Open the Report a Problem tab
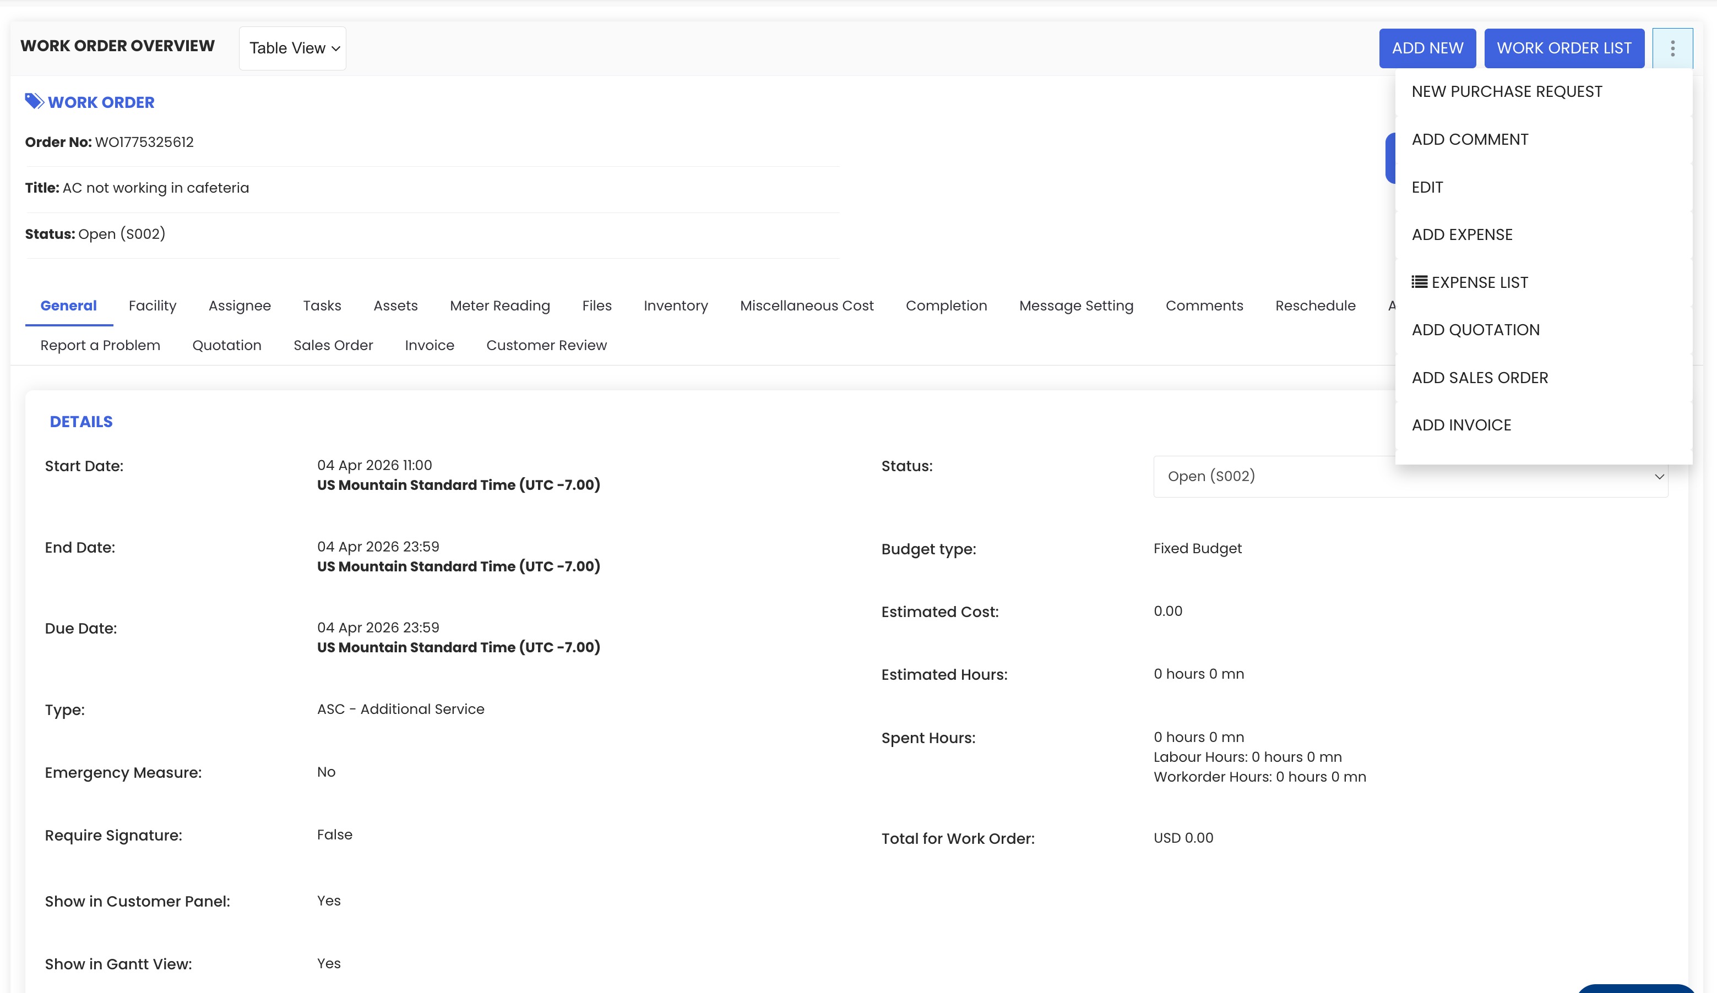The image size is (1717, 993). point(100,345)
